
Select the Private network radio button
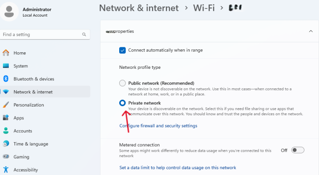click(123, 103)
